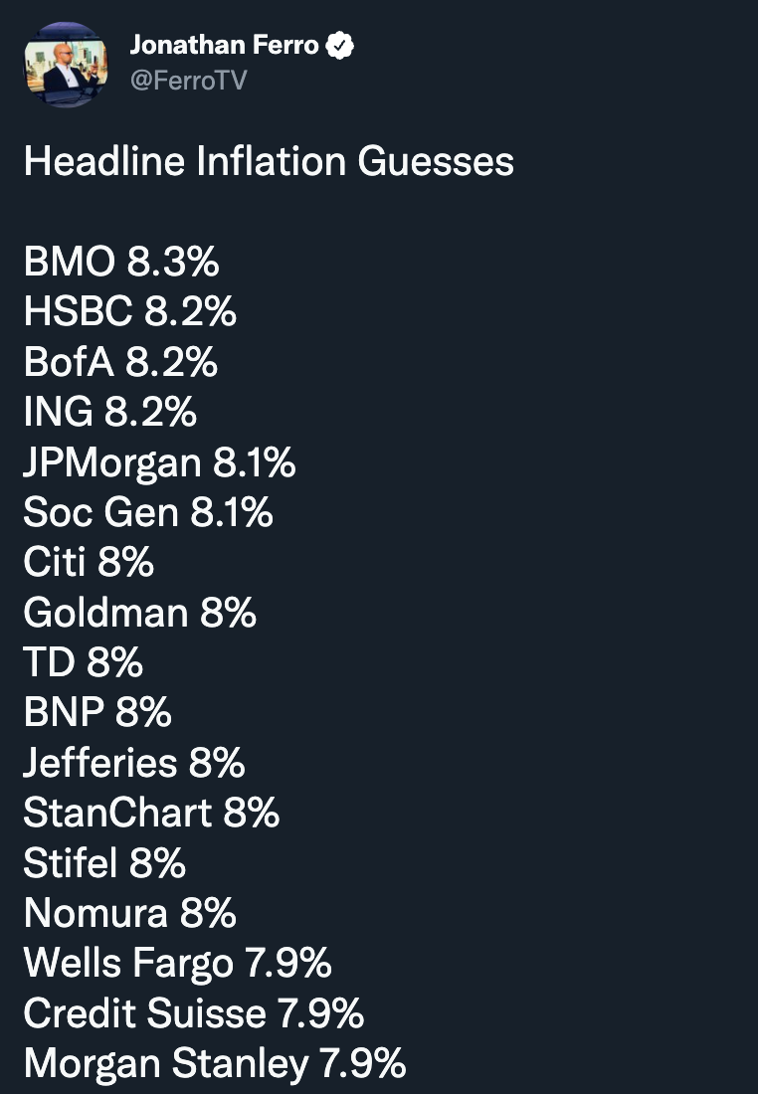Click the Goldman 8% line

point(140,613)
